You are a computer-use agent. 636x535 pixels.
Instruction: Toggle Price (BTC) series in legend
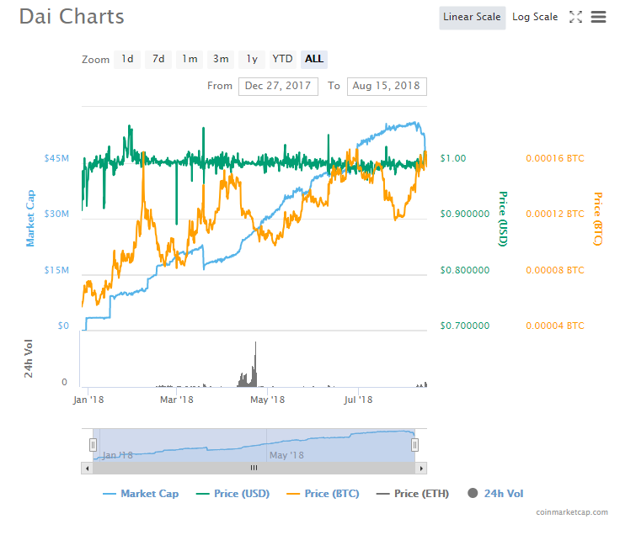[323, 494]
